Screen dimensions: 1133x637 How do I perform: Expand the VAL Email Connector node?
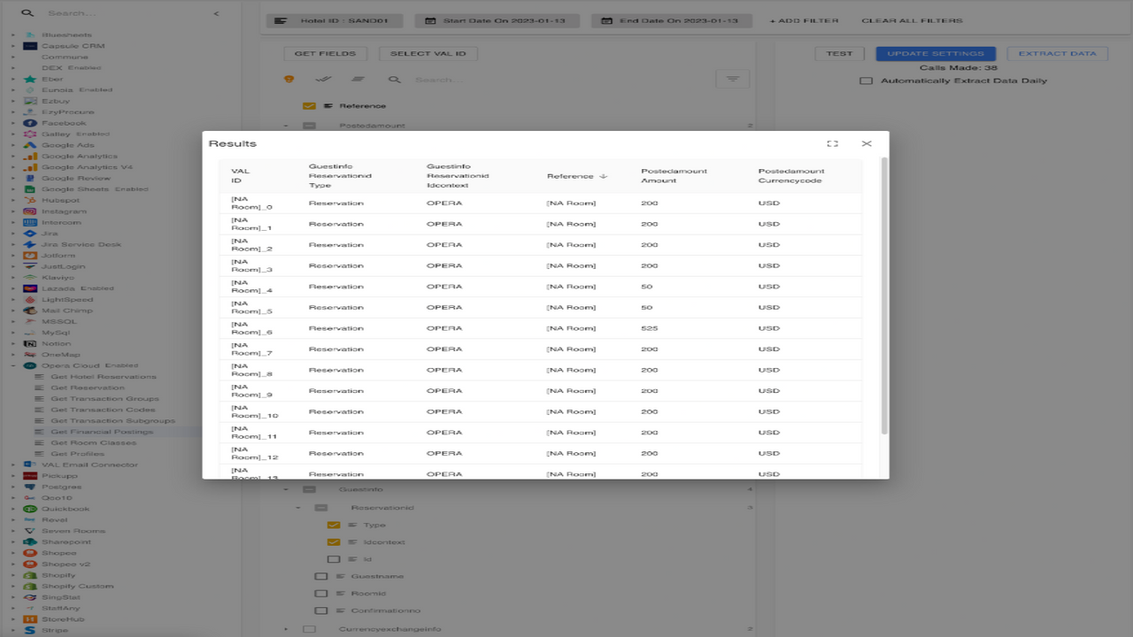[x=13, y=464]
